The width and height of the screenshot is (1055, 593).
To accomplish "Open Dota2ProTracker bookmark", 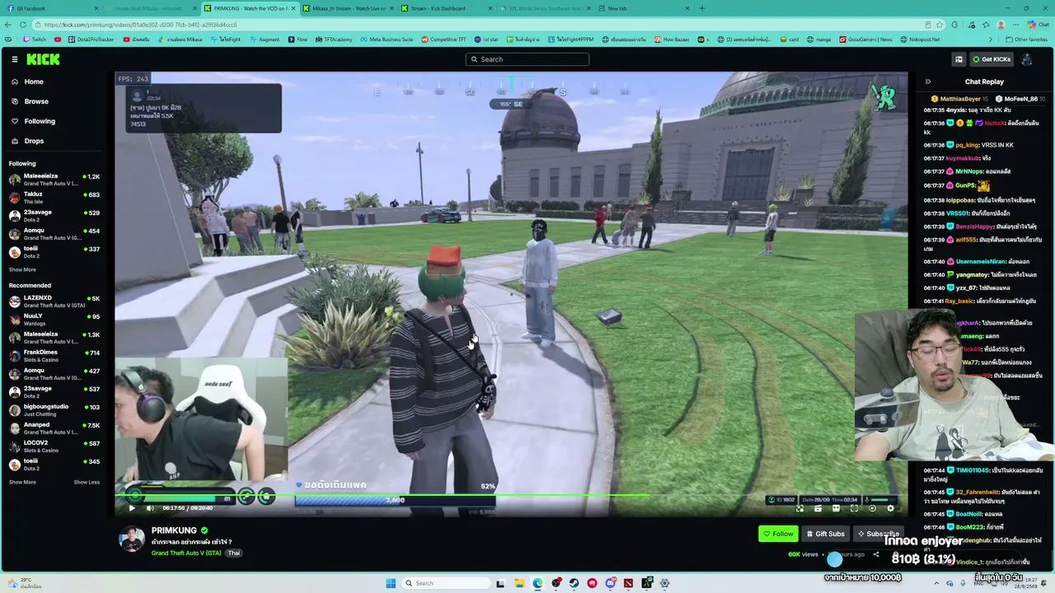I will pos(90,40).
